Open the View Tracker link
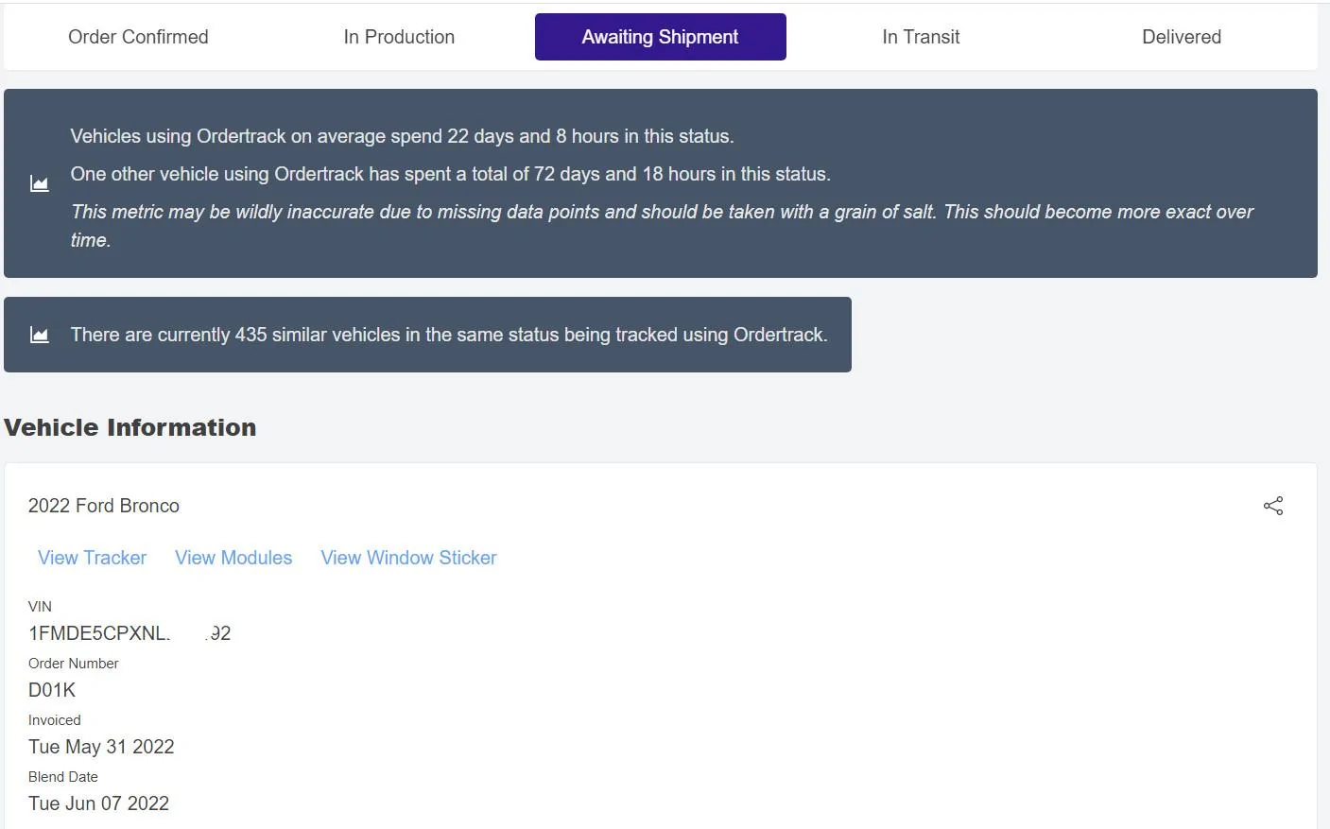Image resolution: width=1330 pixels, height=829 pixels. (92, 558)
